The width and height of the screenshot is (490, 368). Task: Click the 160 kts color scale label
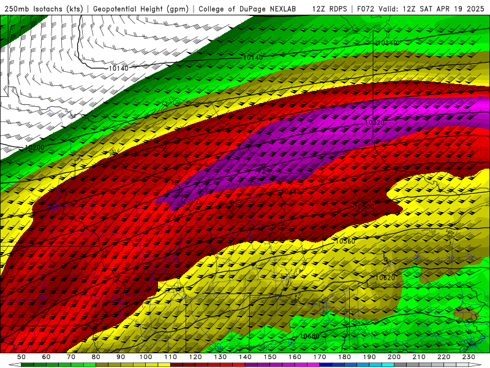pyautogui.click(x=295, y=357)
